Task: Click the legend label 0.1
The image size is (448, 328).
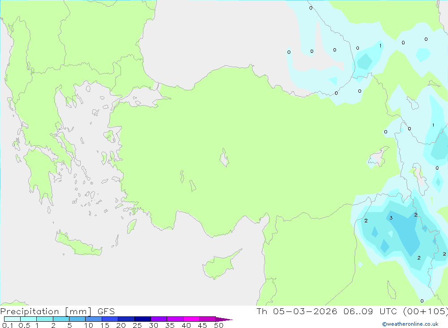Action: (8, 325)
